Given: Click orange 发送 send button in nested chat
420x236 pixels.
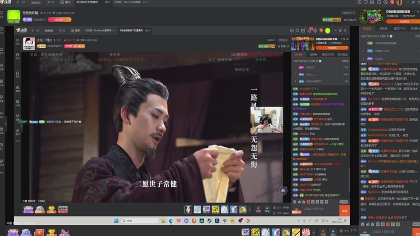Looking at the screenshot, I should point(344,211).
